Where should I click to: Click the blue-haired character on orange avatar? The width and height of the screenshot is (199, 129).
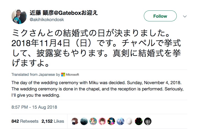(111, 121)
